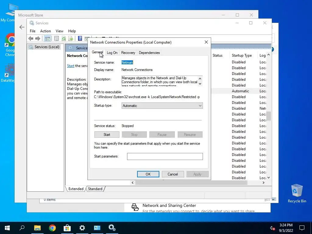Select the Services (Local) tree node
Viewport: 312px width, 234px height.
(44, 47)
